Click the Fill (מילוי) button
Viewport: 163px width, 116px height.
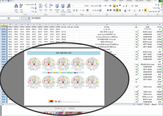(x=33, y=8)
